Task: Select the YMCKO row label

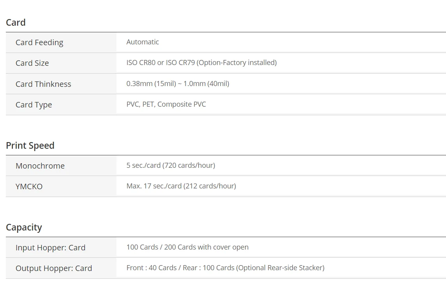Action: pyautogui.click(x=29, y=186)
